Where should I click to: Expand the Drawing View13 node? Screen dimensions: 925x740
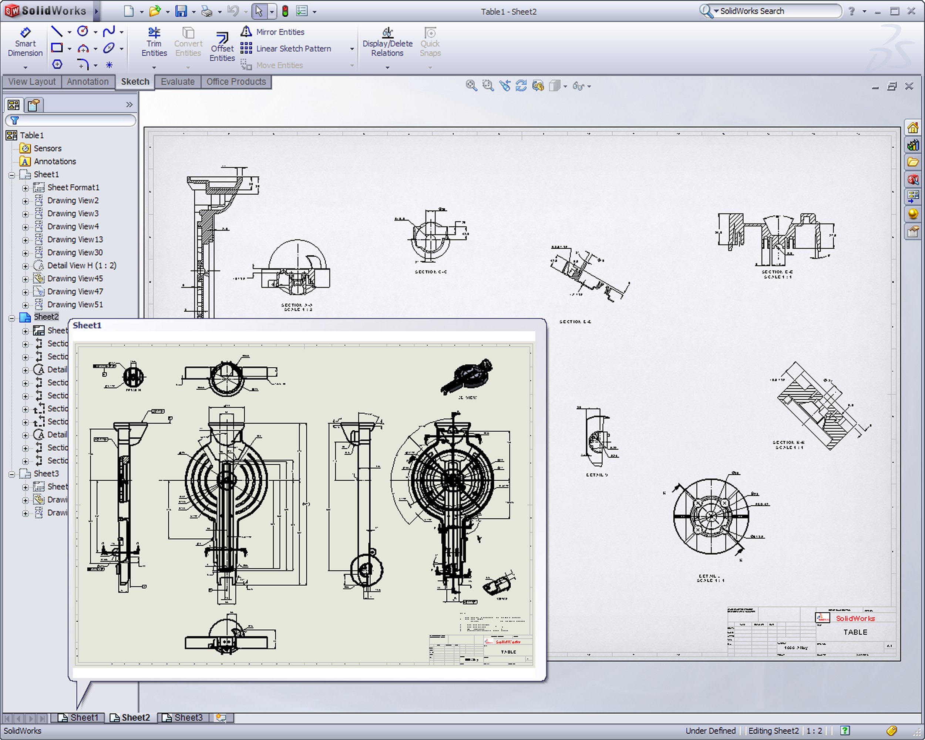(x=25, y=240)
